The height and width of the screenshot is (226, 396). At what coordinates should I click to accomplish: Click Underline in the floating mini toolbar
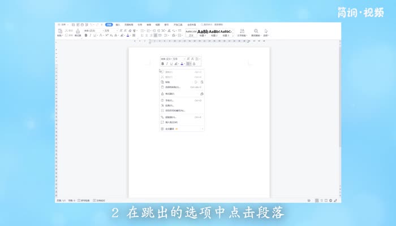coord(171,64)
